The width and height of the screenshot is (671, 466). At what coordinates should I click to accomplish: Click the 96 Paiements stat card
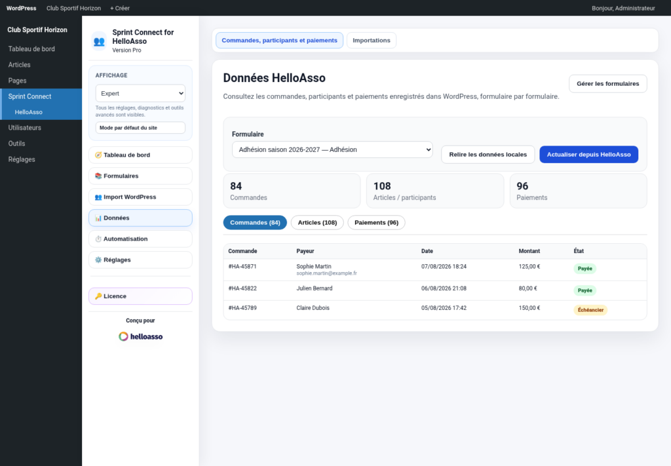tap(579, 191)
